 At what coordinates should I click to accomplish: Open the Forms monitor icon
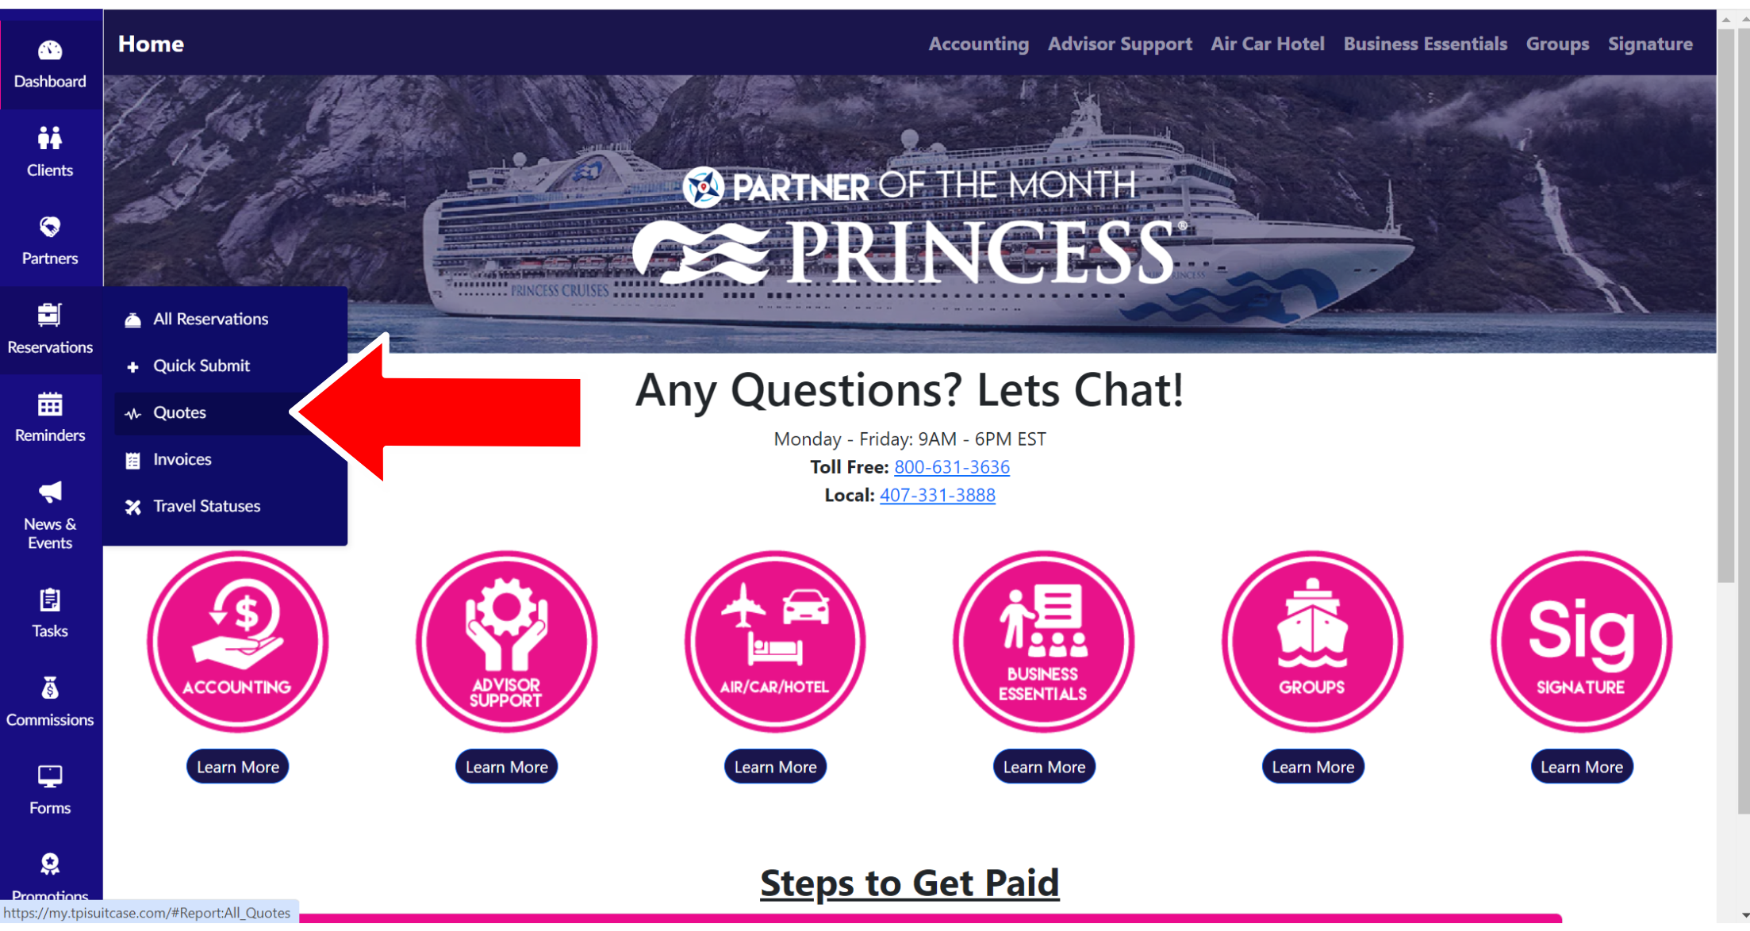(49, 776)
